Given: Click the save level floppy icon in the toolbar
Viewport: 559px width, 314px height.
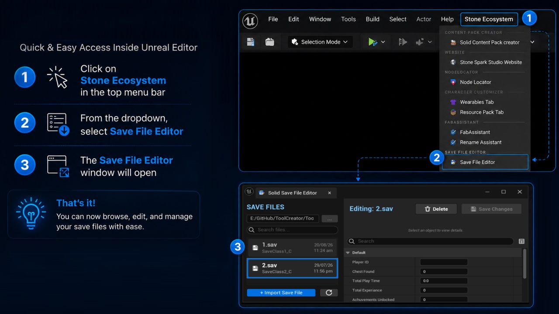Looking at the screenshot, I should tap(251, 42).
